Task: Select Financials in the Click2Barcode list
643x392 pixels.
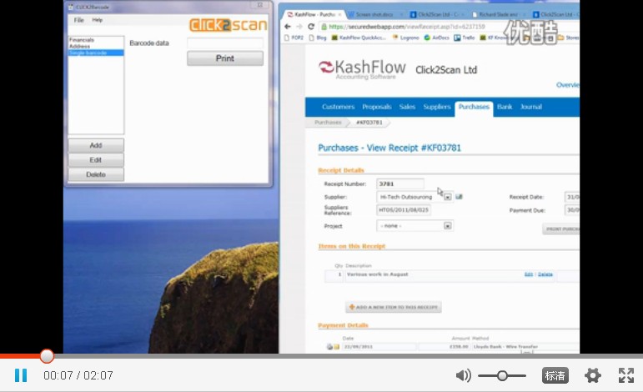Action: click(82, 40)
